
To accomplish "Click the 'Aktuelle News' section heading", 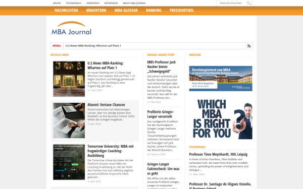I will [60, 55].
